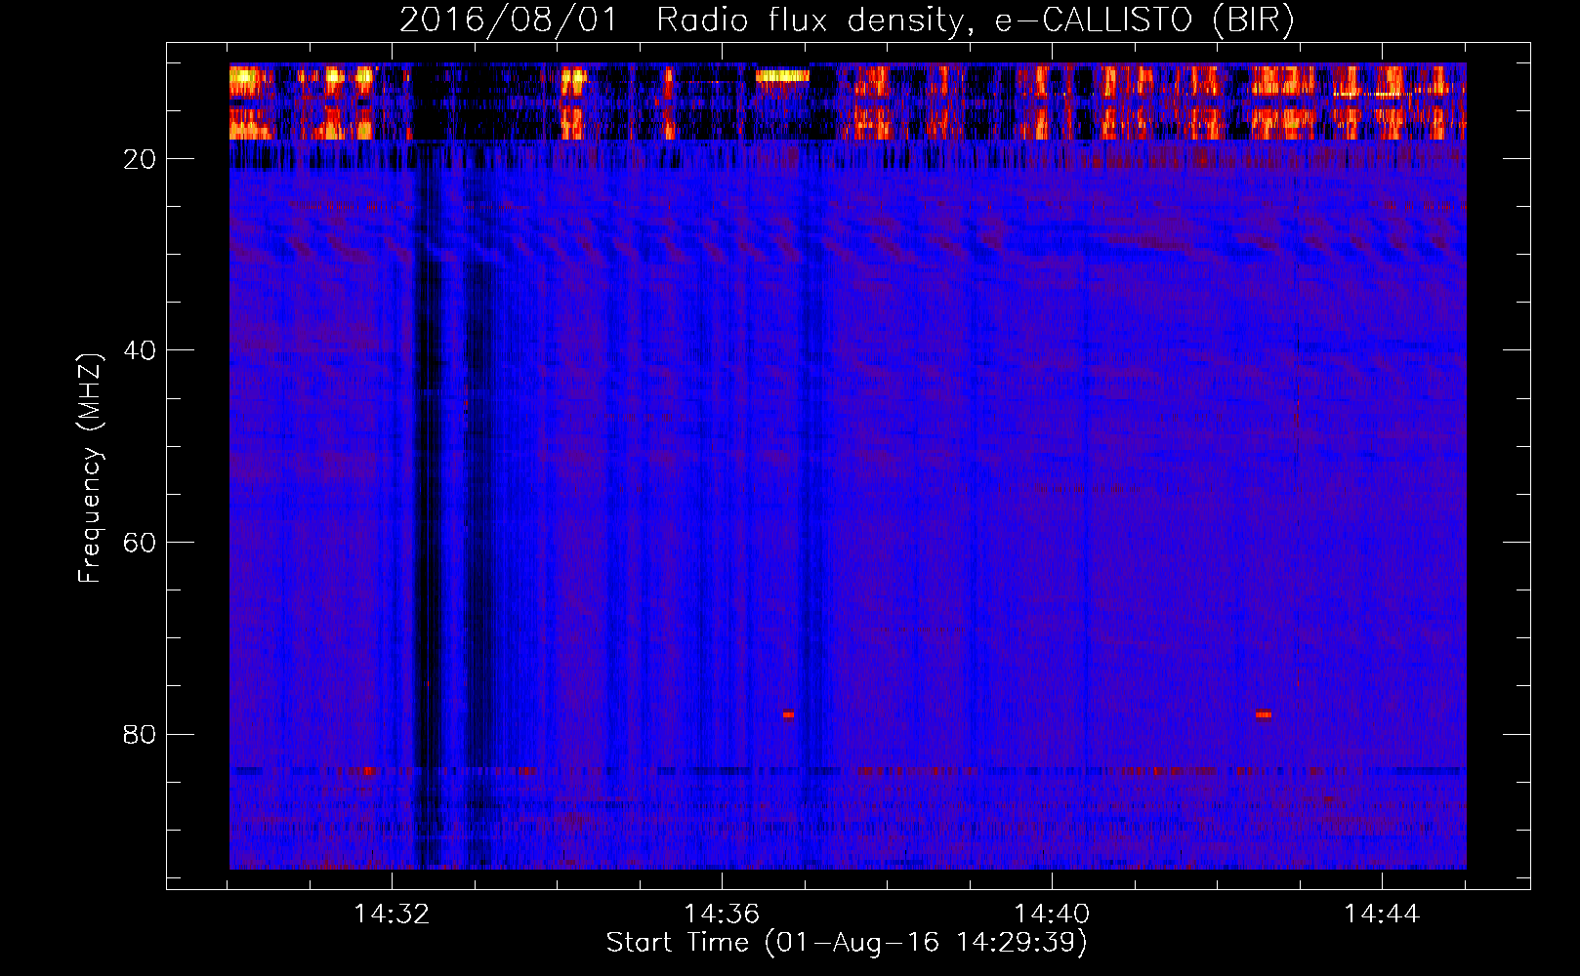Click the '40' frequency tick label
The width and height of the screenshot is (1580, 976).
140,349
